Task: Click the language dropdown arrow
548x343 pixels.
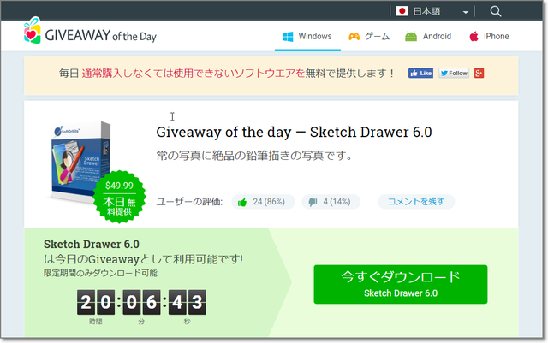Action: pos(466,12)
